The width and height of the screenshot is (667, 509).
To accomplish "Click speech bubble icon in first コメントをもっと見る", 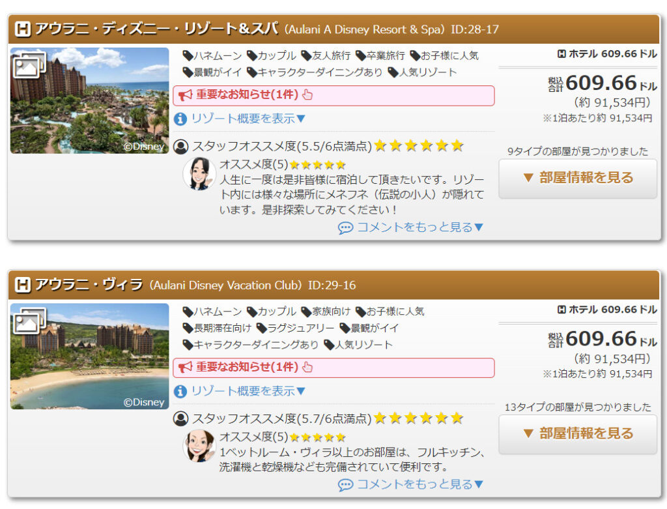I will coord(345,228).
